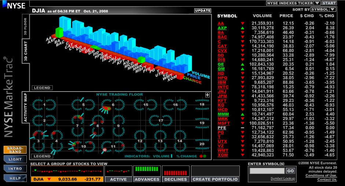Switch to the 3D FLOOR tab

(26, 26)
